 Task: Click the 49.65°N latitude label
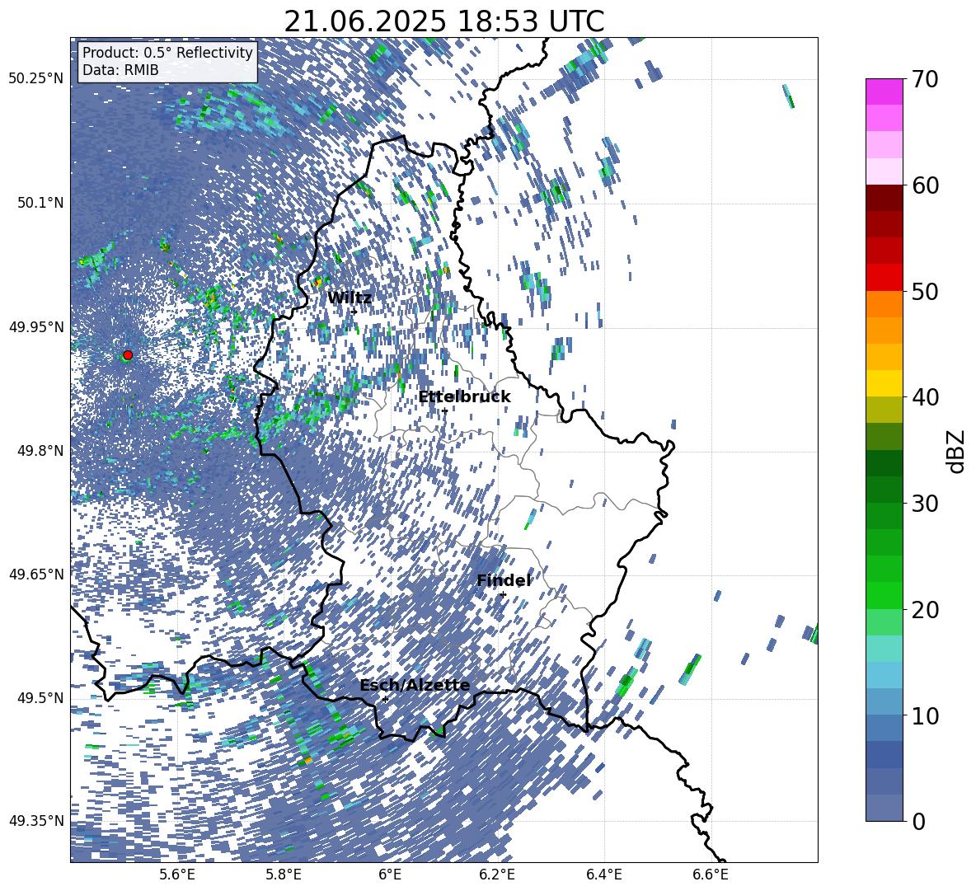click(x=36, y=574)
